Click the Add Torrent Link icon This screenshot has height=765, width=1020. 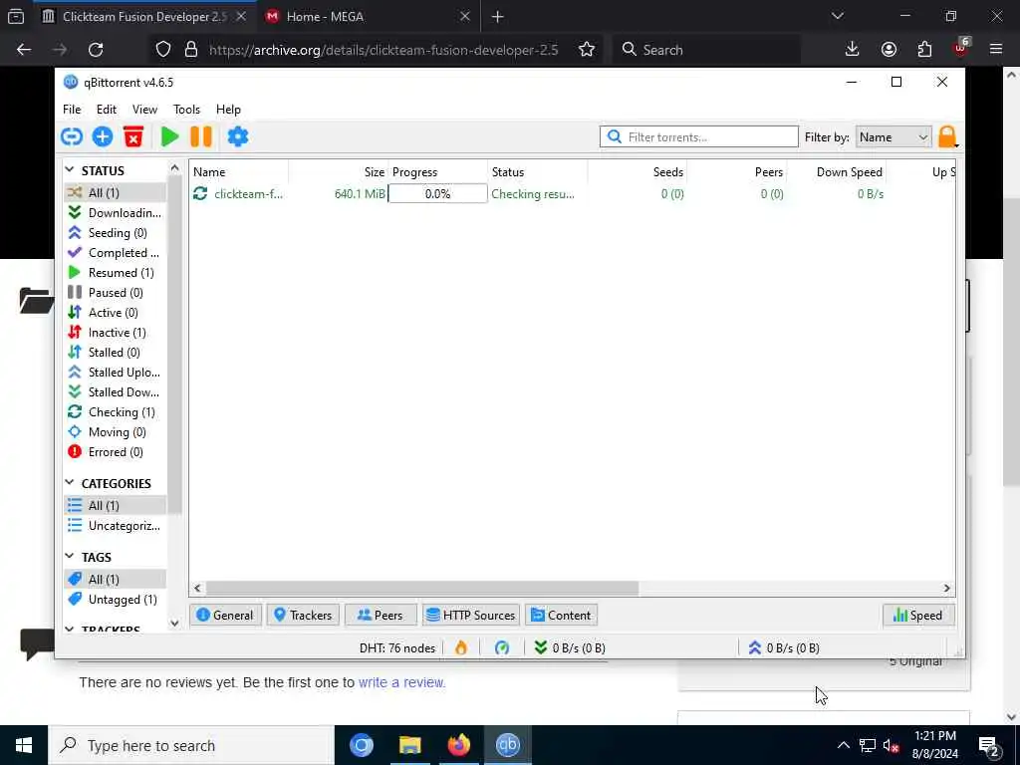72,136
